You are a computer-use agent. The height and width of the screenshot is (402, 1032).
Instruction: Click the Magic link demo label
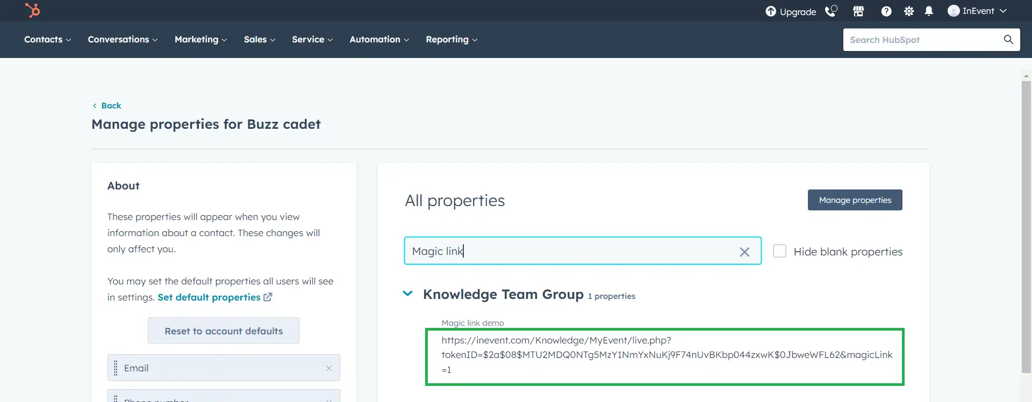(472, 323)
